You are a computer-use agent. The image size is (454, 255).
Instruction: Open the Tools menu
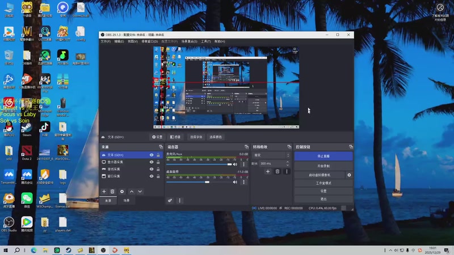[206, 41]
